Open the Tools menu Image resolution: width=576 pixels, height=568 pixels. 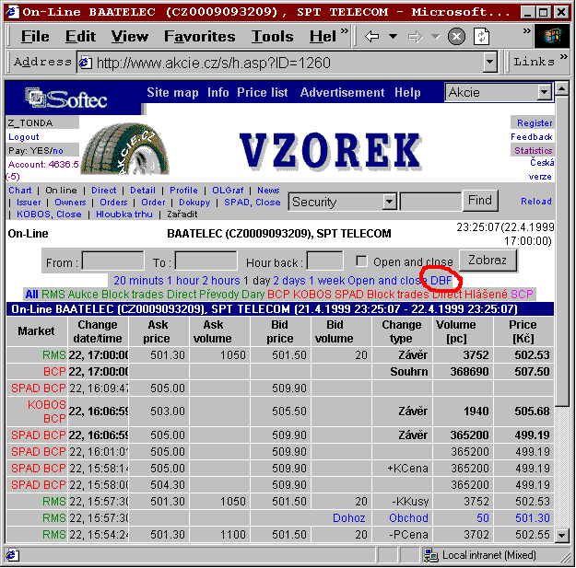272,36
